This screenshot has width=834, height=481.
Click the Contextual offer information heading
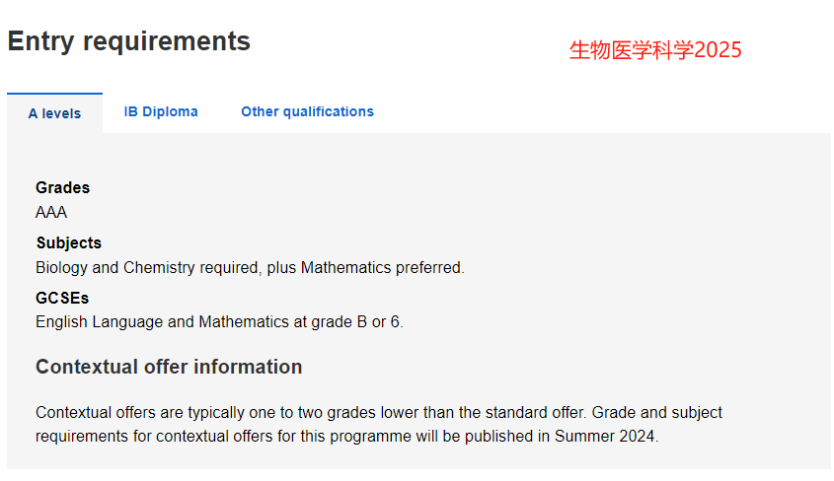pos(169,367)
